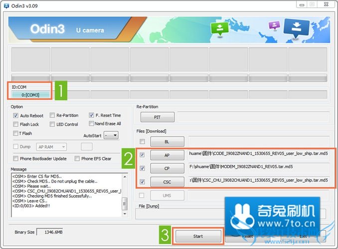The image size is (338, 249).
Task: Open the AP RAM dump dropdown
Action: point(51,147)
